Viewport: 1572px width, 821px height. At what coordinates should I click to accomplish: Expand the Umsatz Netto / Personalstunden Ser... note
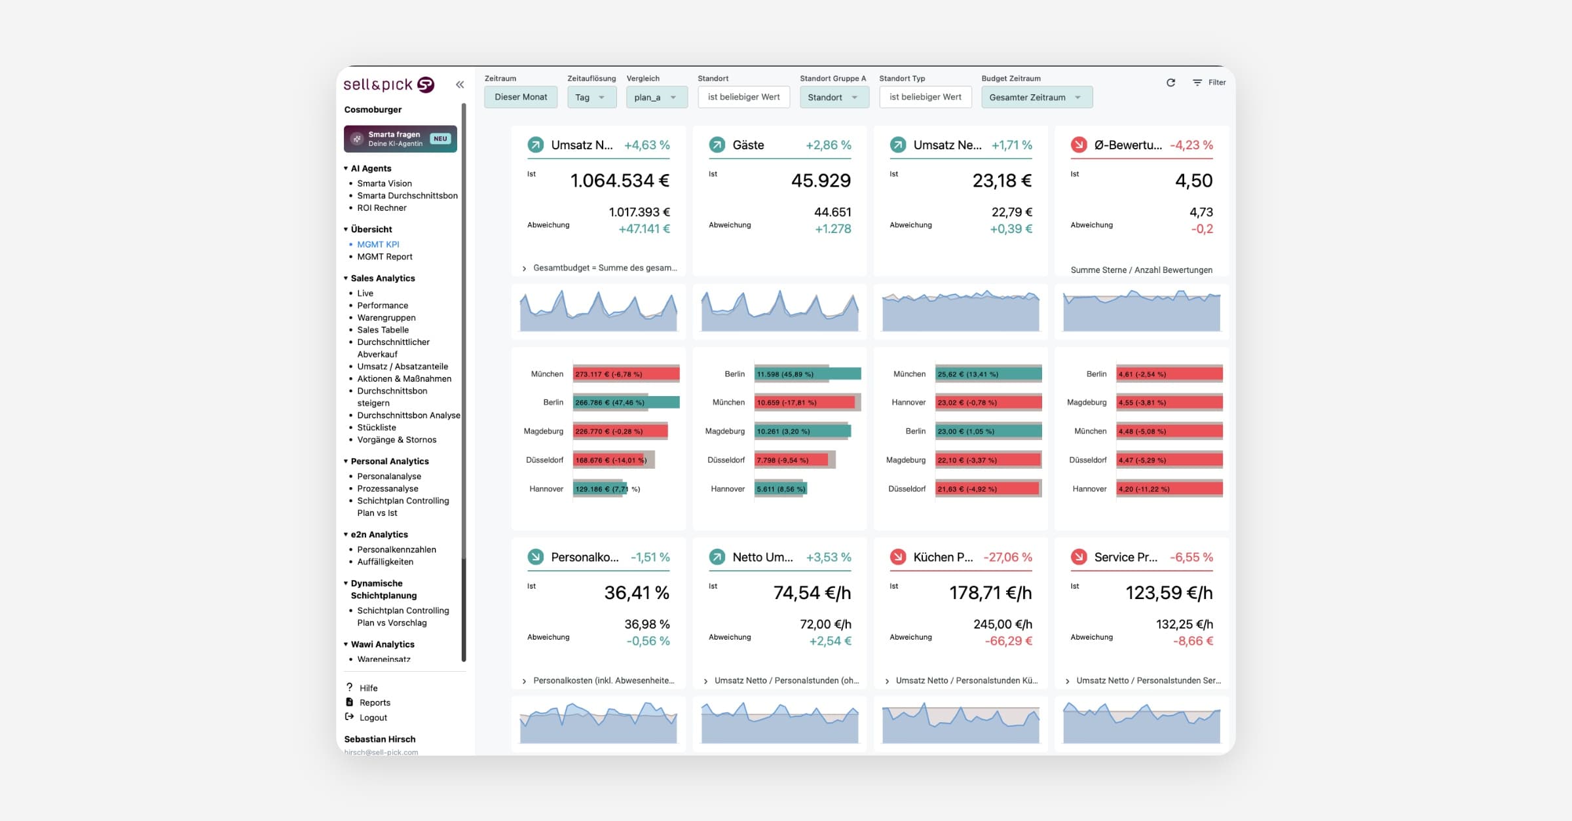[1068, 681]
